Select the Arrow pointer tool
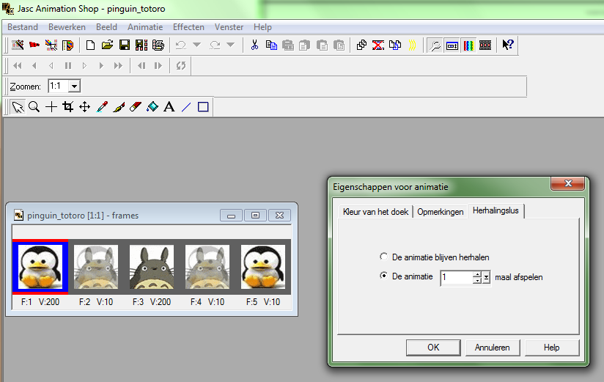This screenshot has height=382, width=604. (x=18, y=107)
